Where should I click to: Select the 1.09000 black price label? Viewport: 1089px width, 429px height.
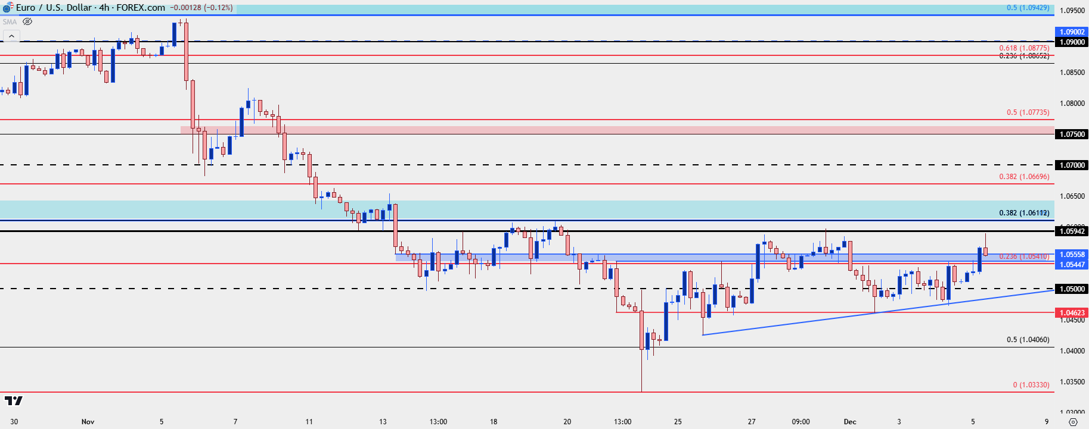click(1072, 42)
